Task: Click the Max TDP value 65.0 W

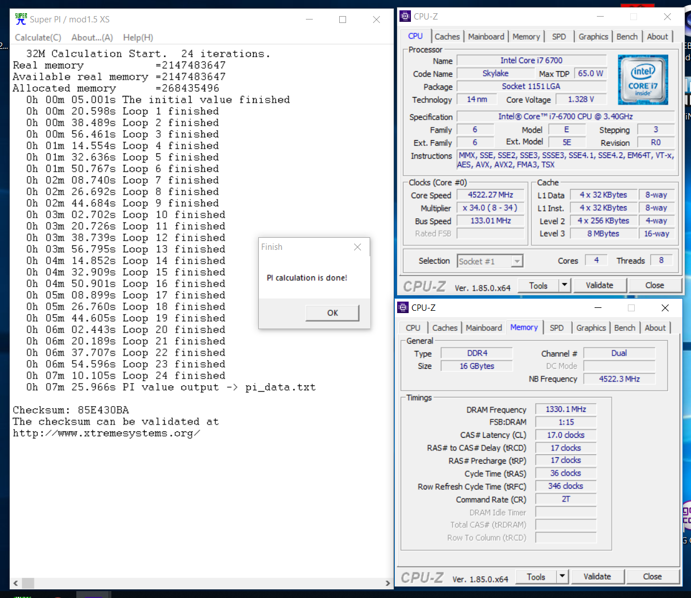Action: pyautogui.click(x=591, y=74)
